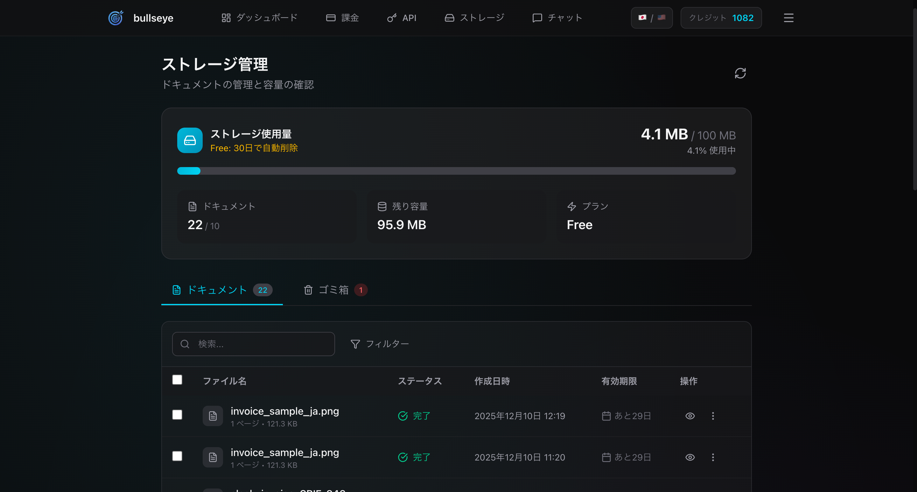Switch to the ゴミ箱 trash tab

click(x=335, y=290)
